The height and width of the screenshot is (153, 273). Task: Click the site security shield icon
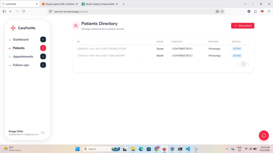point(50,11)
